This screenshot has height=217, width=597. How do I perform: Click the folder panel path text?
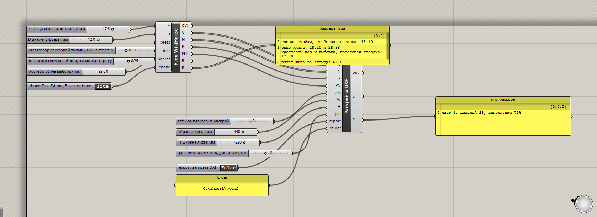[x=221, y=189]
